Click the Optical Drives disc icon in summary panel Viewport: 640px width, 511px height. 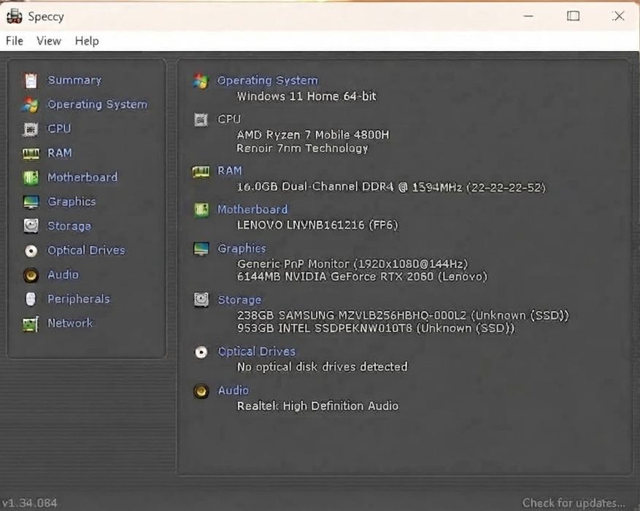[201, 352]
